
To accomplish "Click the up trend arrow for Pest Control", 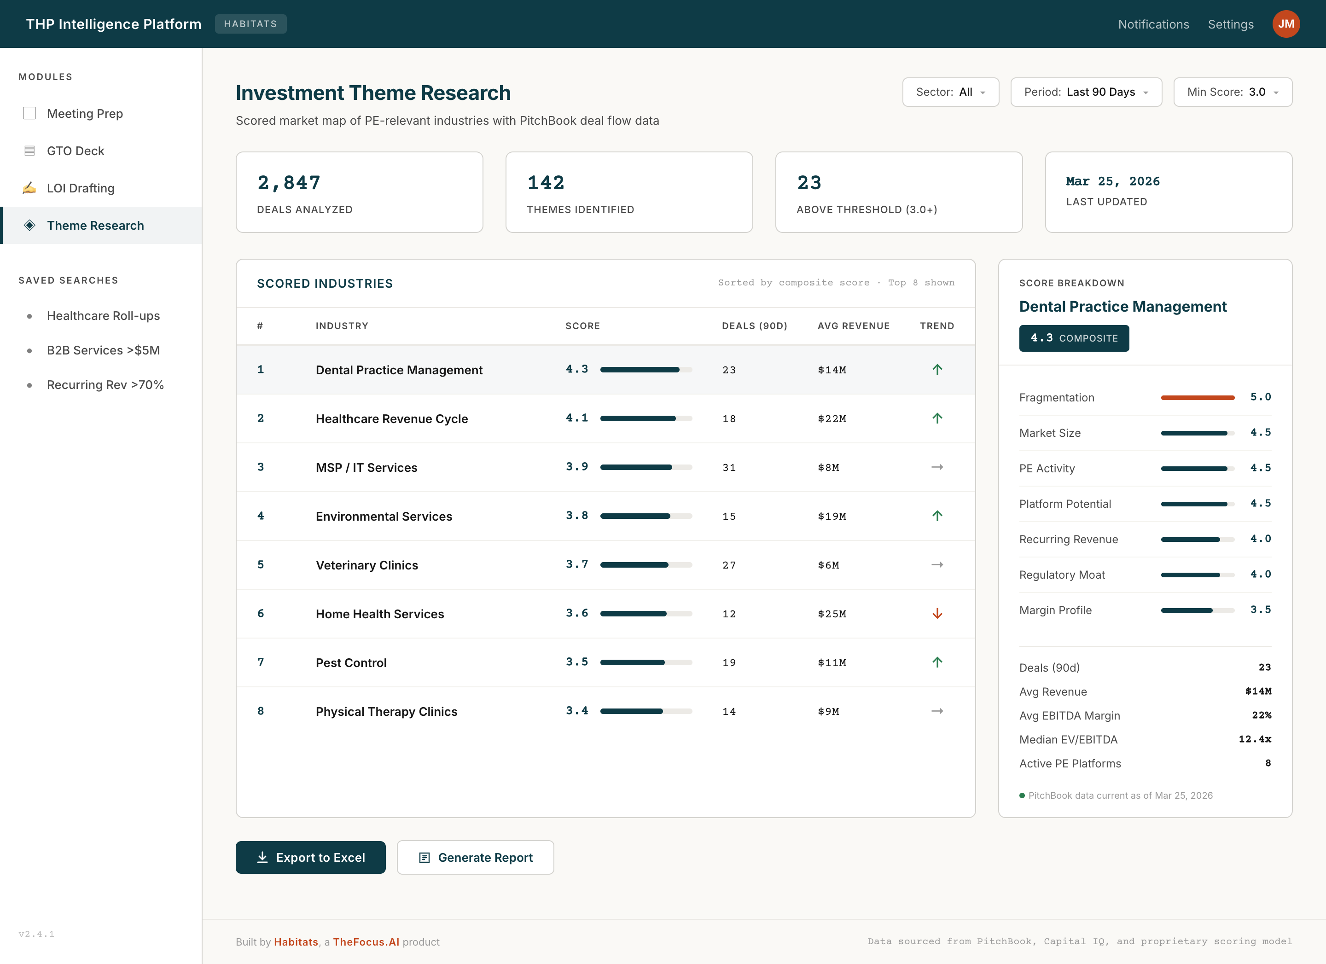I will point(936,662).
